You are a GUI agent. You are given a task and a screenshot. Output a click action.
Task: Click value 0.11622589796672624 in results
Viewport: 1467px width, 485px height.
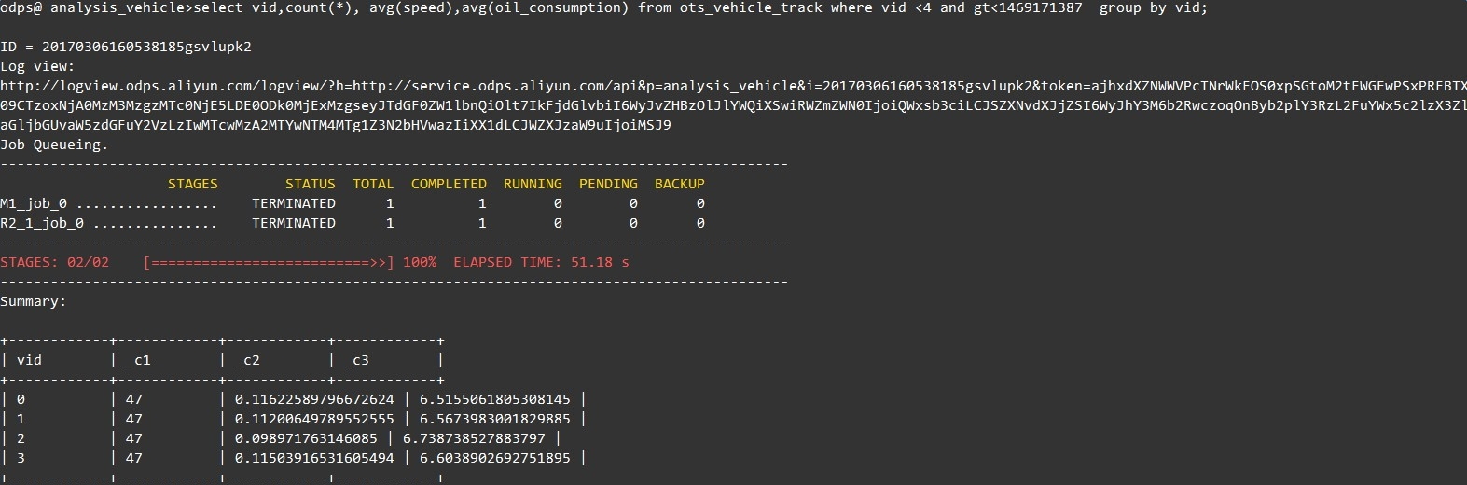[x=314, y=399]
